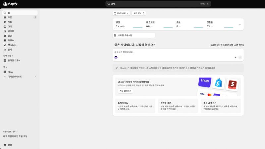
Task: Open Analytics (분석) via the bar chart icon
Action: 5,50
